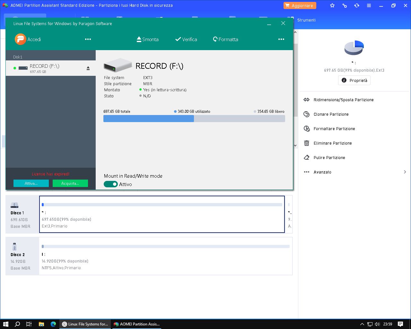Viewport: 411px width, 329px height.
Task: Click the network icon in system tray
Action: coord(370,324)
